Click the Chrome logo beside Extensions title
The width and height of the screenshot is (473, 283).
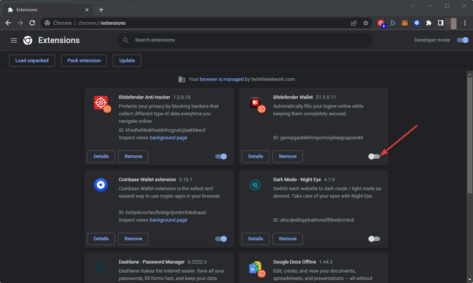pos(28,40)
